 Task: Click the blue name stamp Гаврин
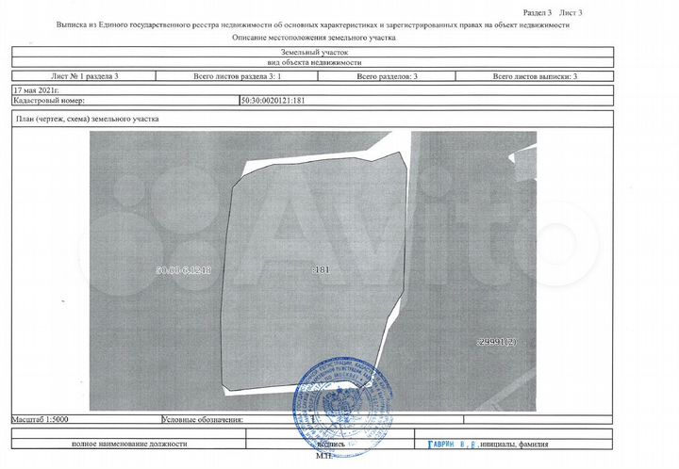pyautogui.click(x=453, y=445)
